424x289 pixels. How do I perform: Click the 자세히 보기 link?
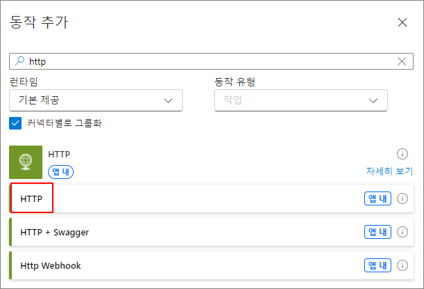(390, 171)
